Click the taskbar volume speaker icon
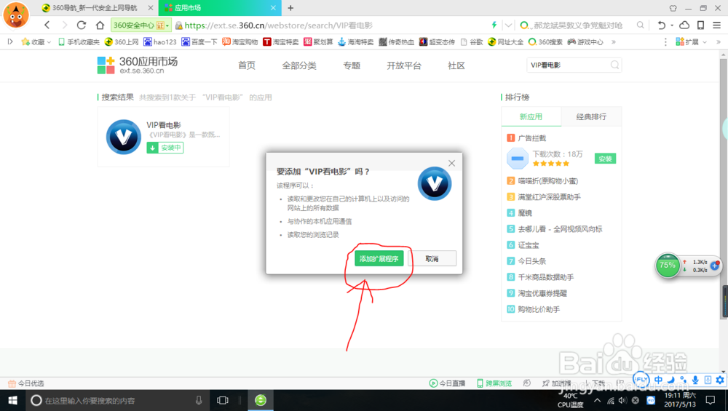 [622, 400]
